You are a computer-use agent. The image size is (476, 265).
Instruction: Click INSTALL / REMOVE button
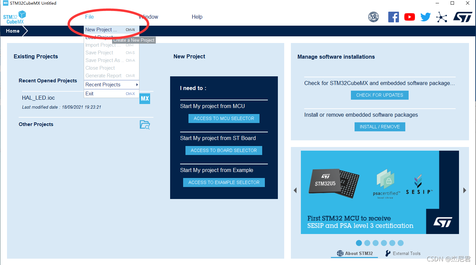pos(380,127)
